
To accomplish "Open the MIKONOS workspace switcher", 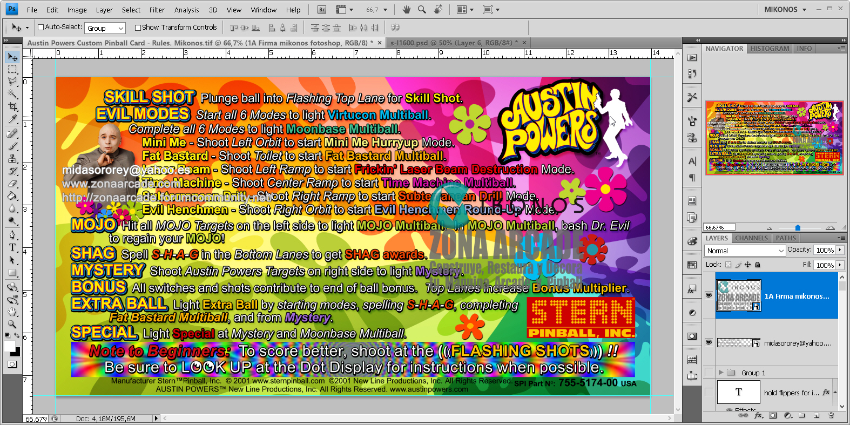I will 785,10.
